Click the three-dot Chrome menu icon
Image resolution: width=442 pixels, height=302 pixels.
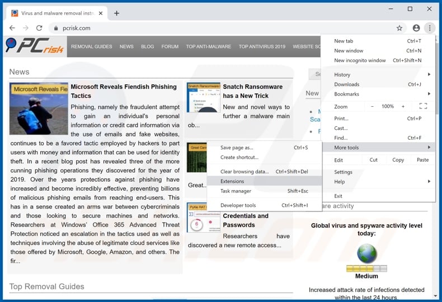(x=430, y=28)
